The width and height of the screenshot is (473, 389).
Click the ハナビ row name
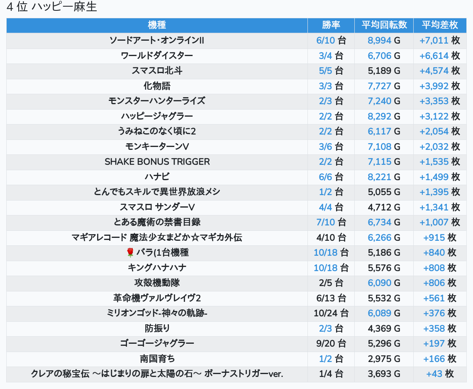pyautogui.click(x=157, y=177)
